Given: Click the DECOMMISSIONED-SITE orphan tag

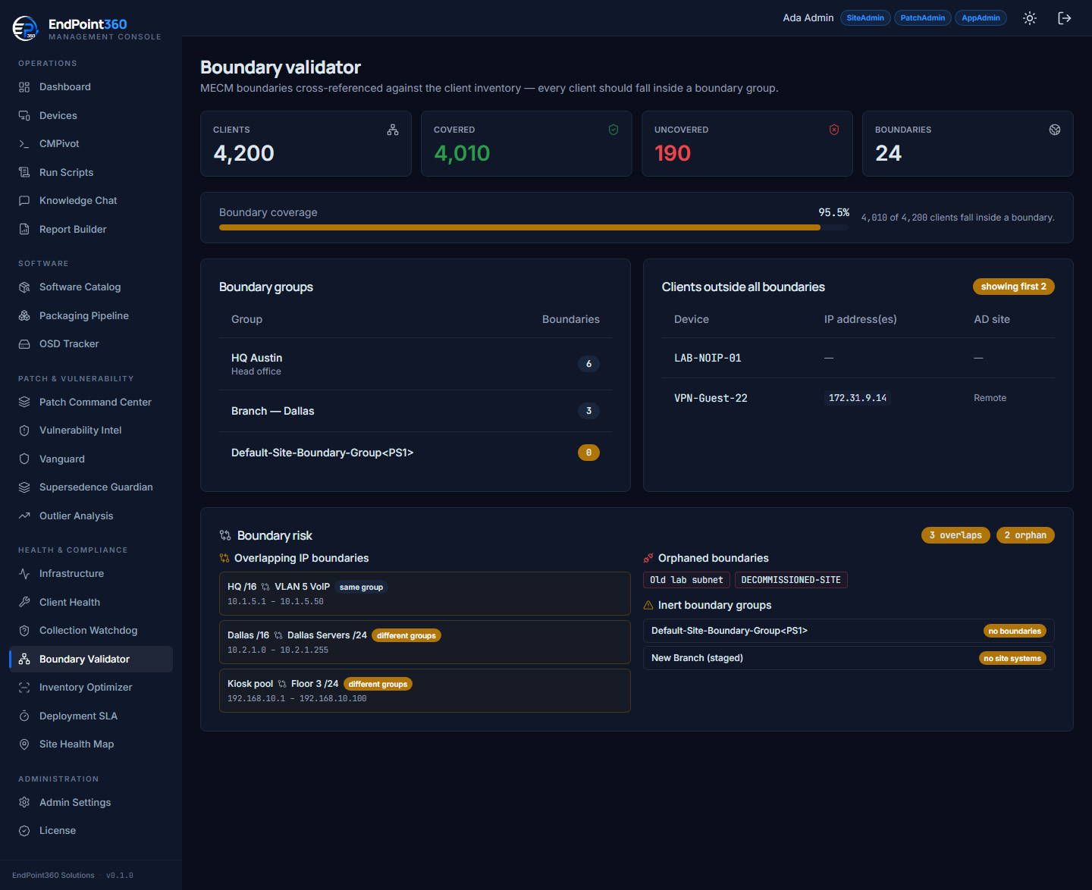Looking at the screenshot, I should (x=791, y=580).
